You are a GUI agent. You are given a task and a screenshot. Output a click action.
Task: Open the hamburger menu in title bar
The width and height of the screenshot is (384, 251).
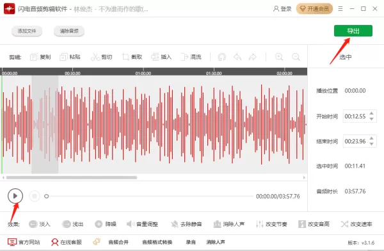tap(340, 9)
